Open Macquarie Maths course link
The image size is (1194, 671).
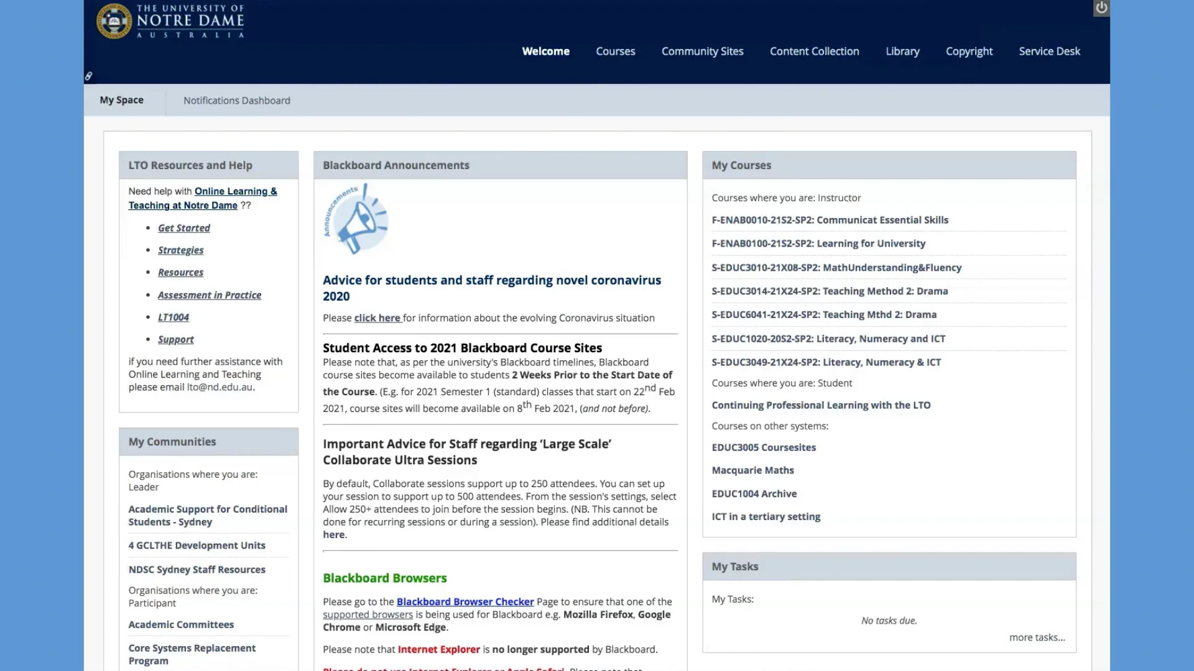(x=752, y=470)
